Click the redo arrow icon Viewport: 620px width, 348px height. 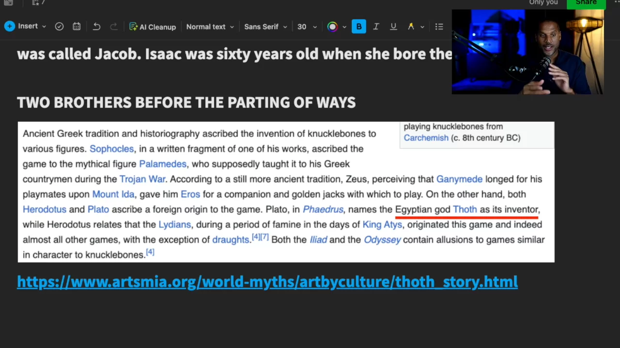(114, 27)
